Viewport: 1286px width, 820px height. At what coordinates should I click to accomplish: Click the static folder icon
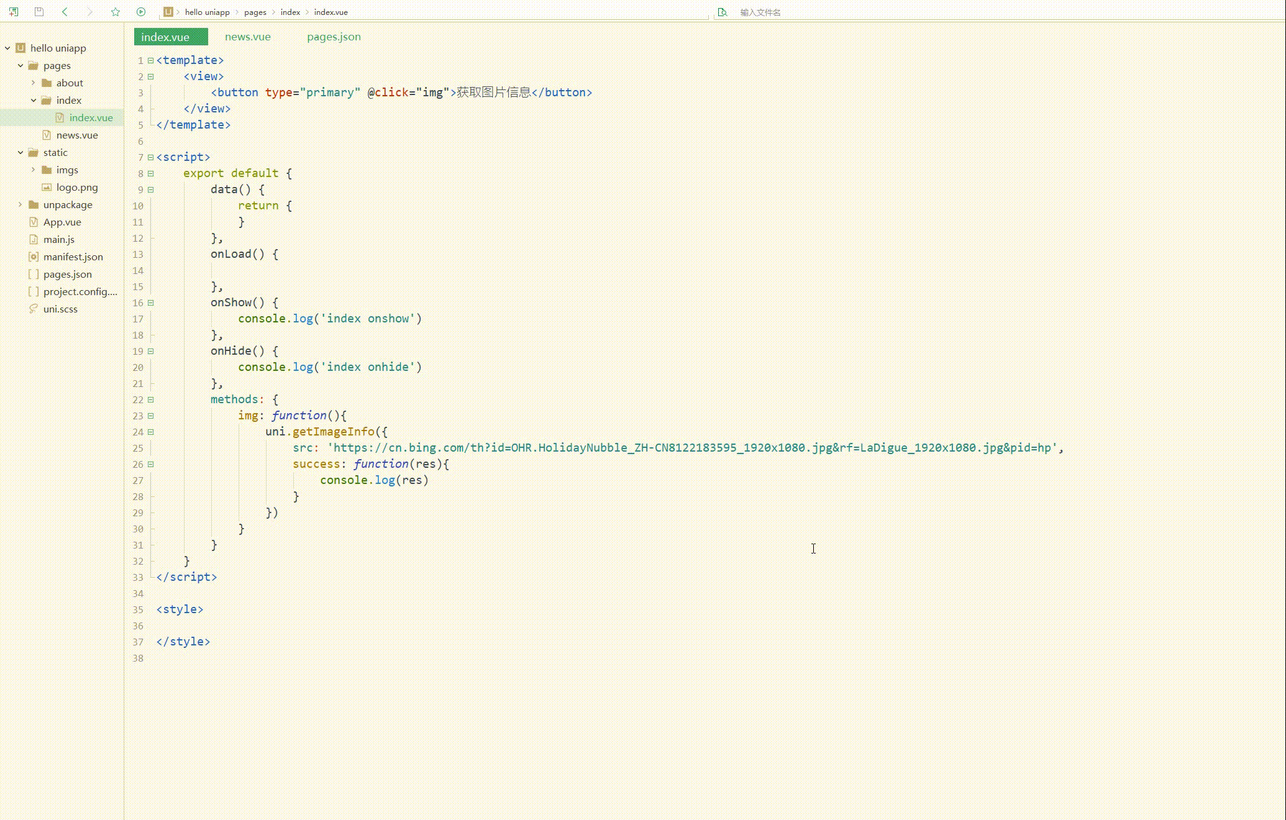[34, 152]
